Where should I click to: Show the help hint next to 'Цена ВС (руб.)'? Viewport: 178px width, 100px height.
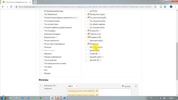[103, 57]
